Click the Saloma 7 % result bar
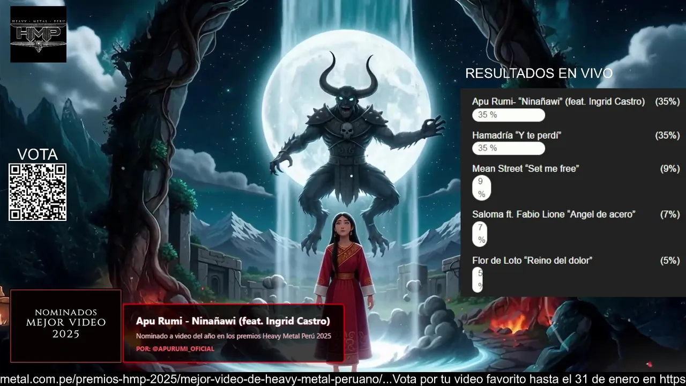 click(480, 234)
